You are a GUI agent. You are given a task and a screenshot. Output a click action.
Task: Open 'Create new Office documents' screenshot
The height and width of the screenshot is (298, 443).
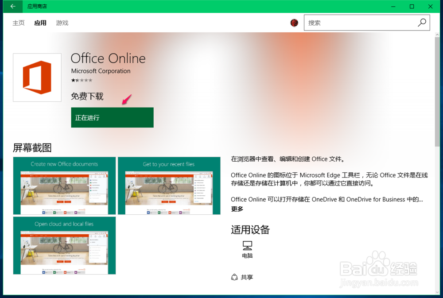(x=64, y=186)
